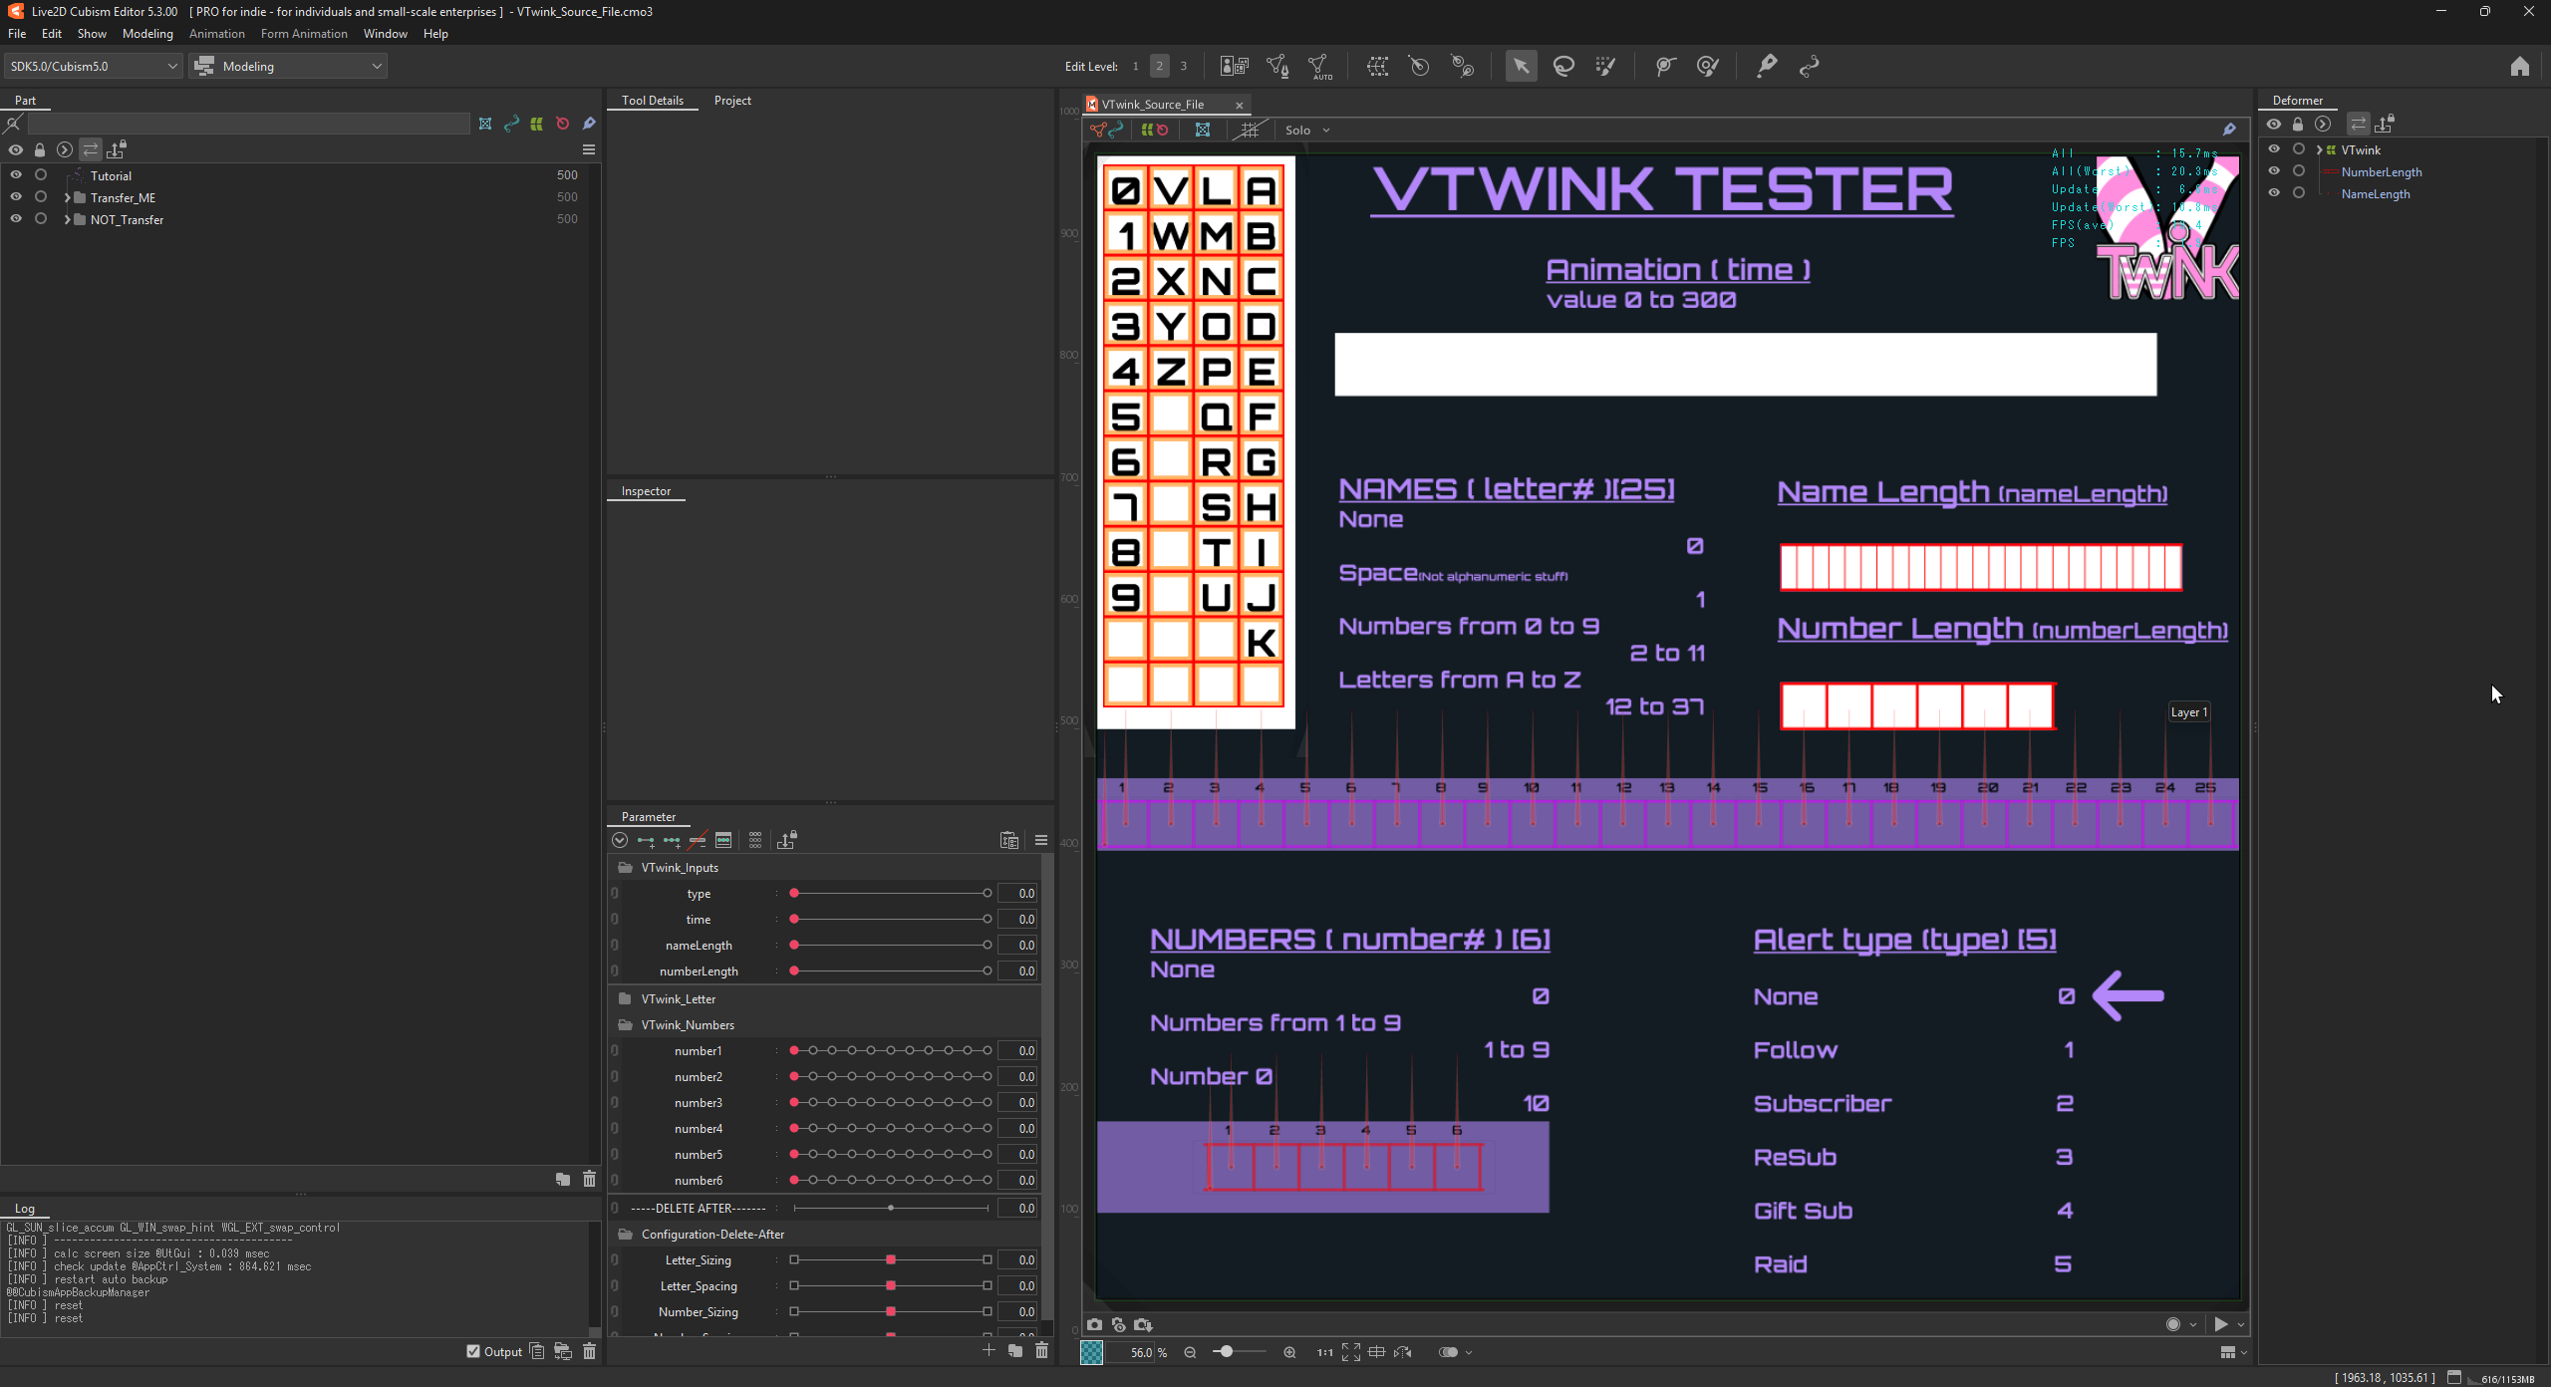The height and width of the screenshot is (1387, 2551).
Task: Click the canvas snapshot camera icon
Action: (x=1094, y=1324)
